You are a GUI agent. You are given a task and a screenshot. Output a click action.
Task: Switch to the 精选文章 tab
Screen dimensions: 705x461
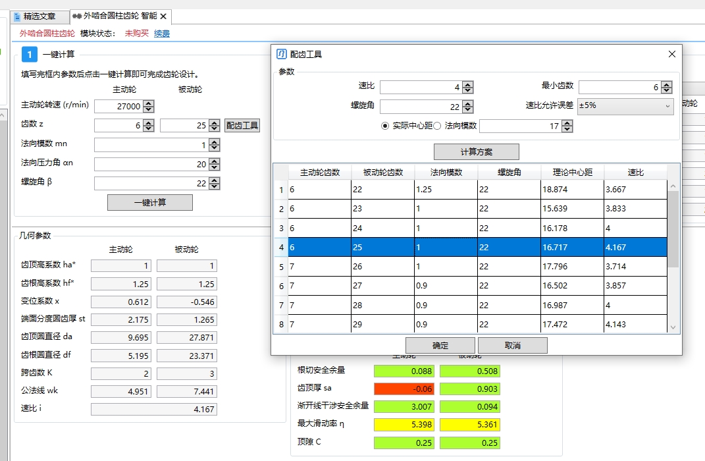pos(40,16)
